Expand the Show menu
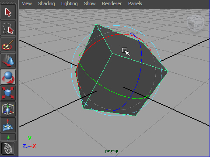The image size is (210, 157). pos(90,3)
